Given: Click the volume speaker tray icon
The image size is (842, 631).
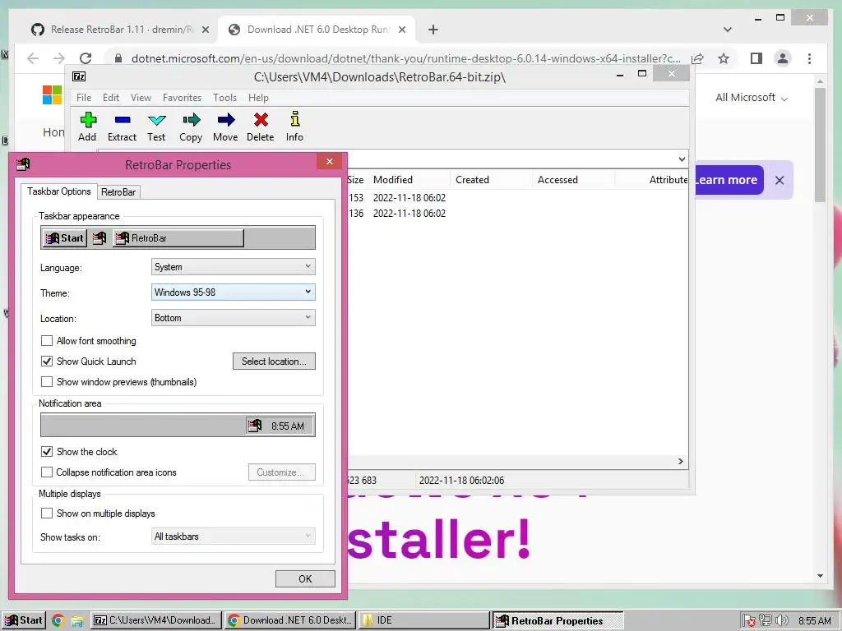Looking at the screenshot, I should coord(782,621).
